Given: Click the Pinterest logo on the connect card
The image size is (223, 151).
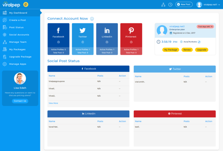Looking at the screenshot, I should point(131,30).
